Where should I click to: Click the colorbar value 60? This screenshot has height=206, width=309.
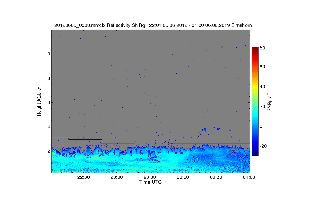pyautogui.click(x=263, y=67)
